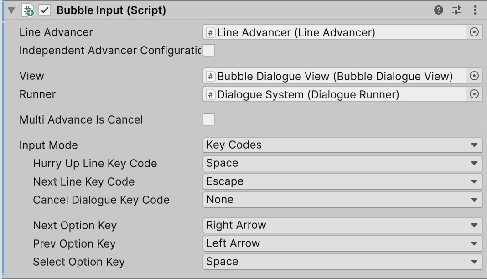Disable the Bubble Input script checkbox
487x279 pixels.
[45, 10]
